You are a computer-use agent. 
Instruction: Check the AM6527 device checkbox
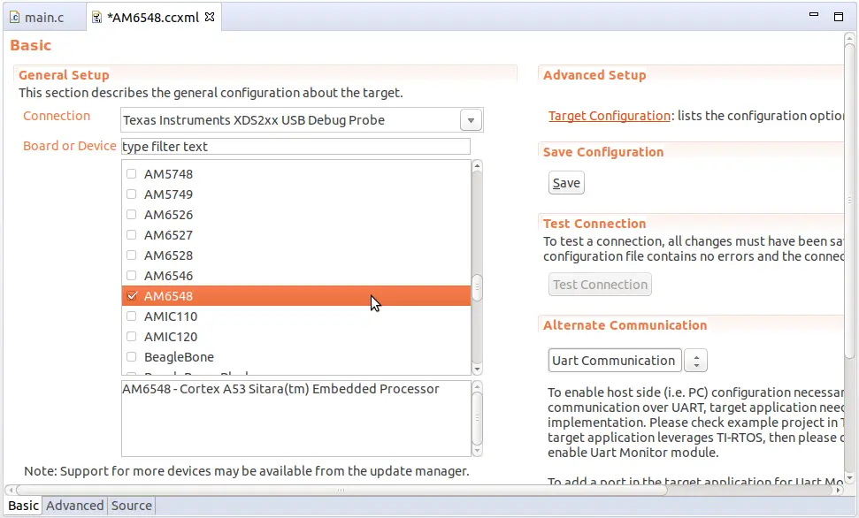[x=132, y=235]
